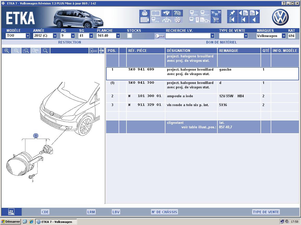Toggle the STOCKS checkbox
Screen dimensions: 301x225
click(x=130, y=36)
